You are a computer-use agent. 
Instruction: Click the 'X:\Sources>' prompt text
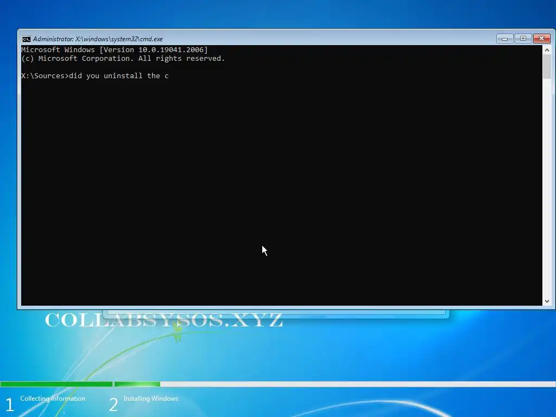(x=45, y=75)
